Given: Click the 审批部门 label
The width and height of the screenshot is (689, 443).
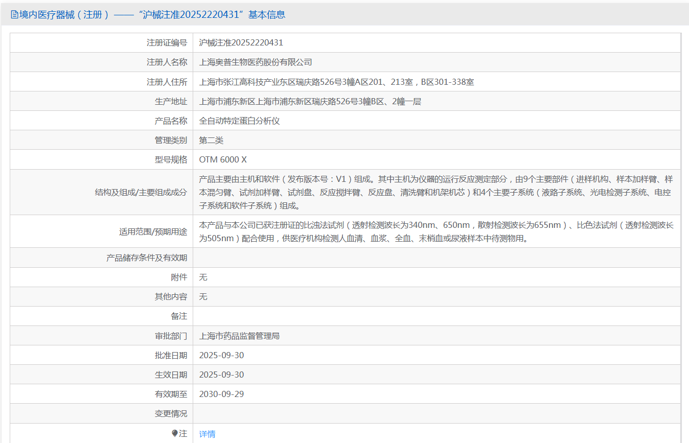Looking at the screenshot, I should (171, 336).
